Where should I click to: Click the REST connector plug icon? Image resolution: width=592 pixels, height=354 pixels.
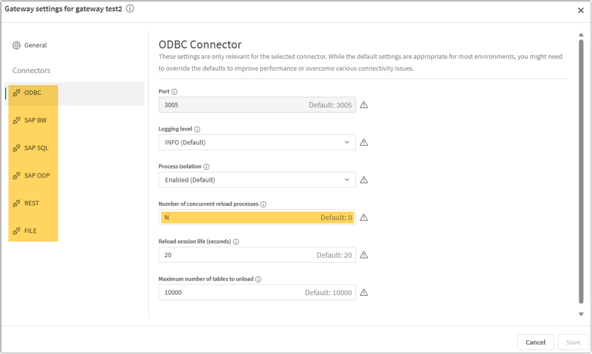click(x=16, y=203)
